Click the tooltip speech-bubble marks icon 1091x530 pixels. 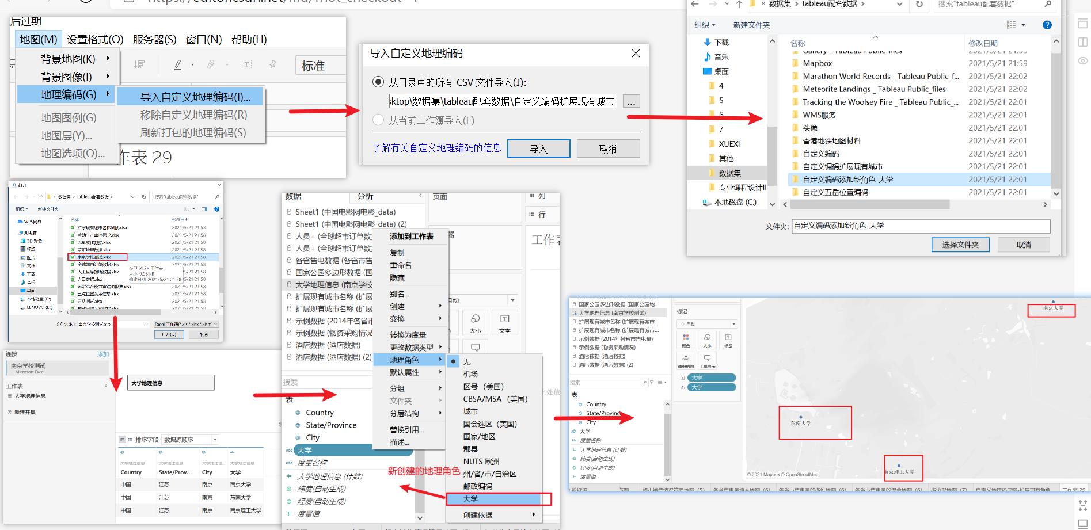pos(476,347)
